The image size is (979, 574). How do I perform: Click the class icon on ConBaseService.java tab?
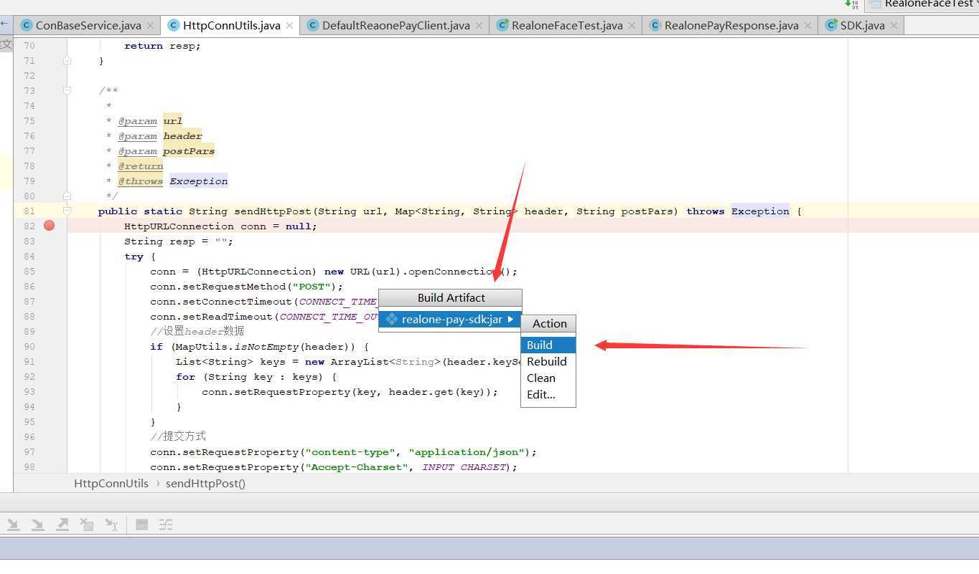[27, 25]
